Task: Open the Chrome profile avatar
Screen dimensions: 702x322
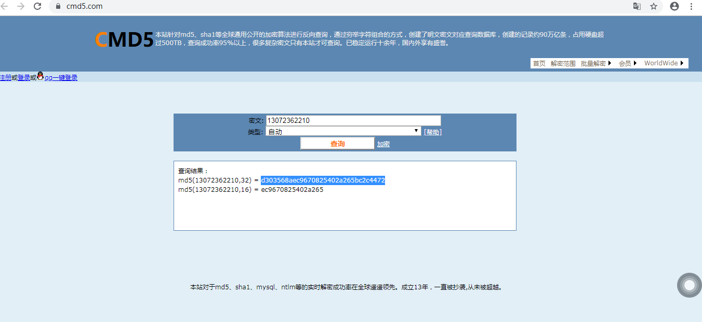Action: 674,6
